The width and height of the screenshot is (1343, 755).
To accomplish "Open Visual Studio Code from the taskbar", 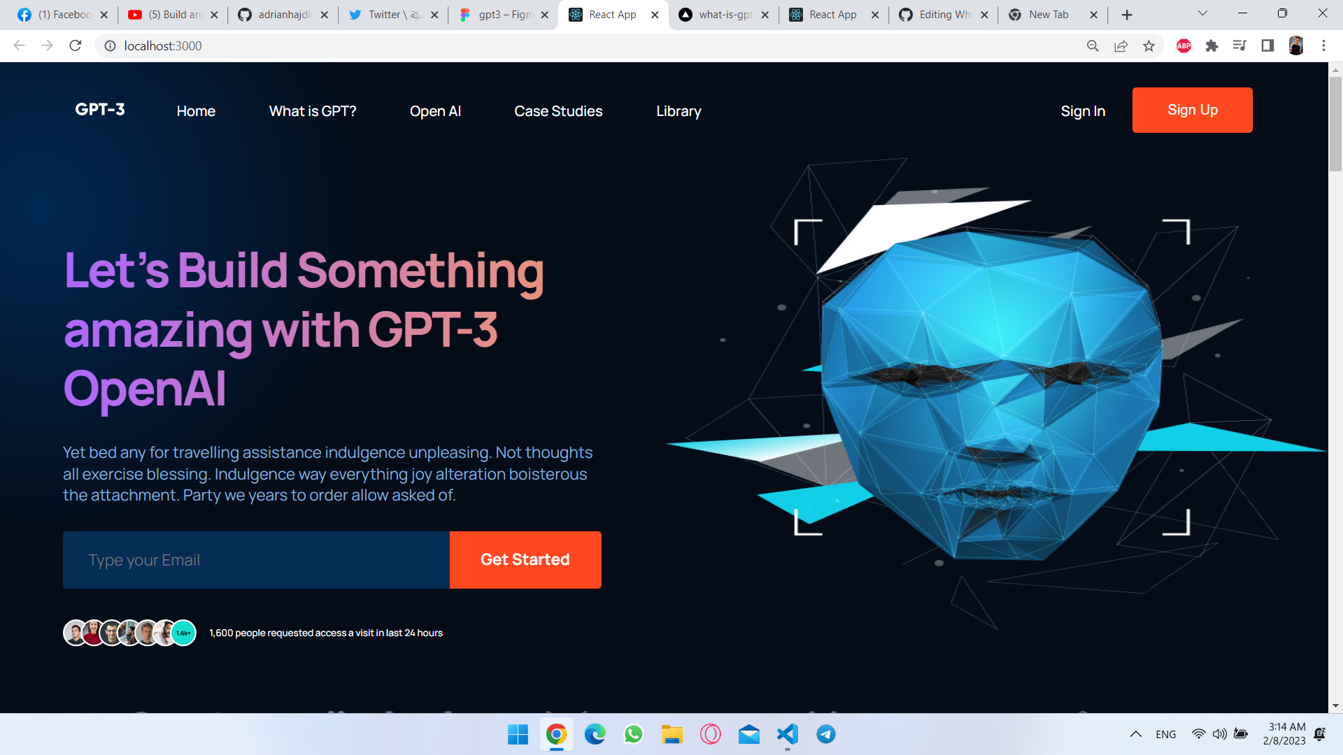I will click(x=787, y=734).
